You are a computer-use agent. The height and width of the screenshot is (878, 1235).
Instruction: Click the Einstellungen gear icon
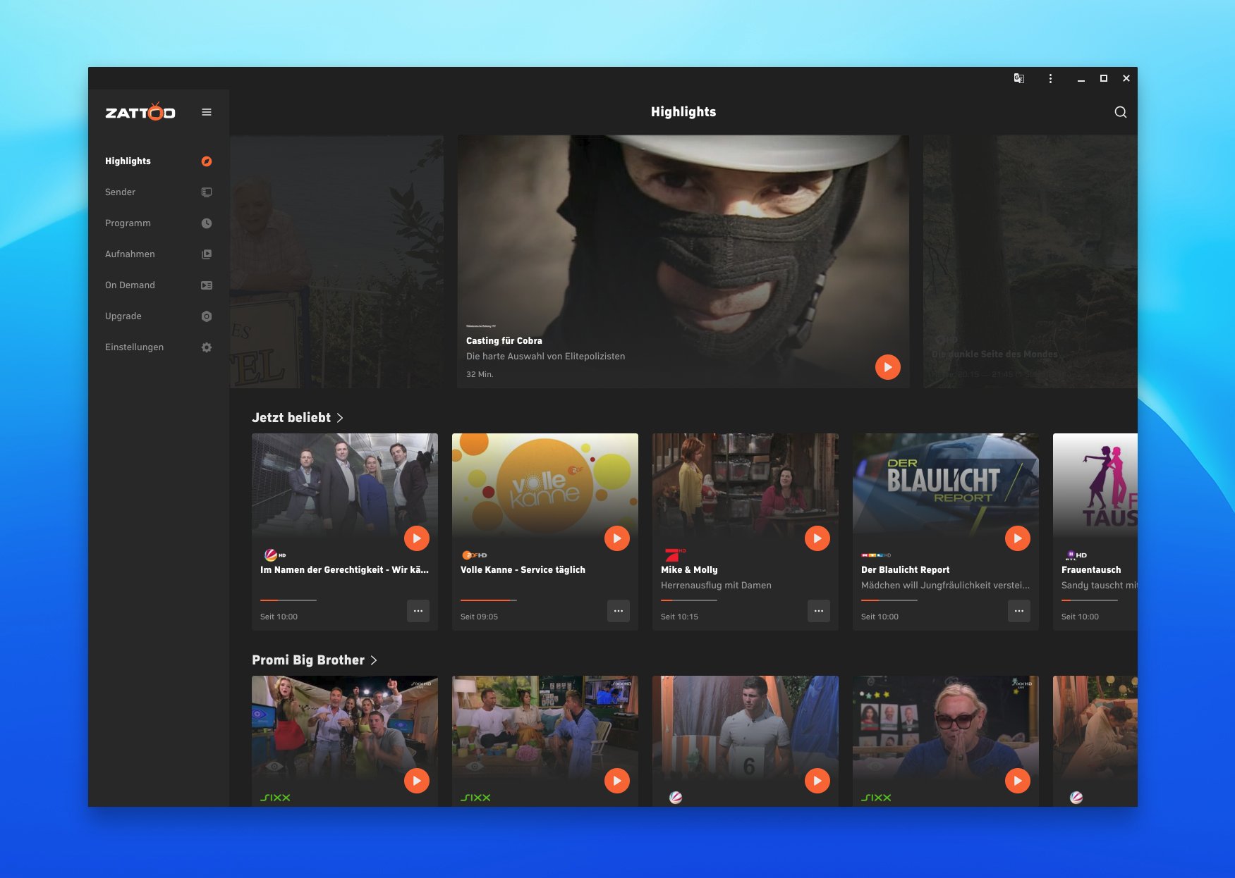point(207,347)
